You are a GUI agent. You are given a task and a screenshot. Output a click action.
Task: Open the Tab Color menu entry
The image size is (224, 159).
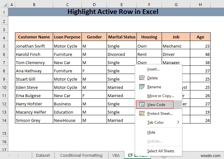(x=158, y=122)
